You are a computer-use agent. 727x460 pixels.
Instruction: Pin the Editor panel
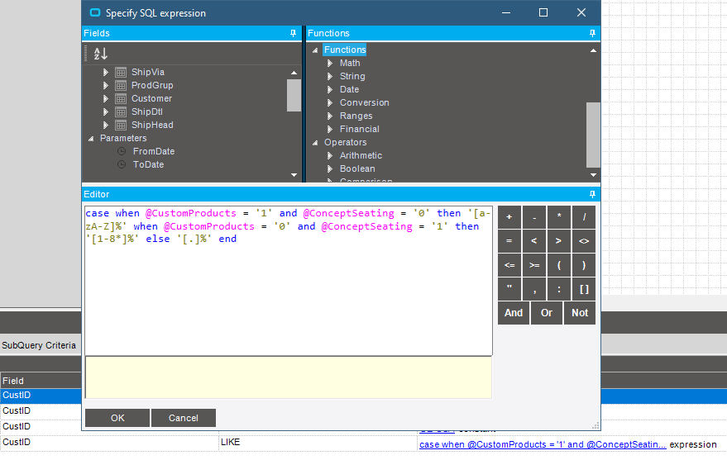[592, 194]
